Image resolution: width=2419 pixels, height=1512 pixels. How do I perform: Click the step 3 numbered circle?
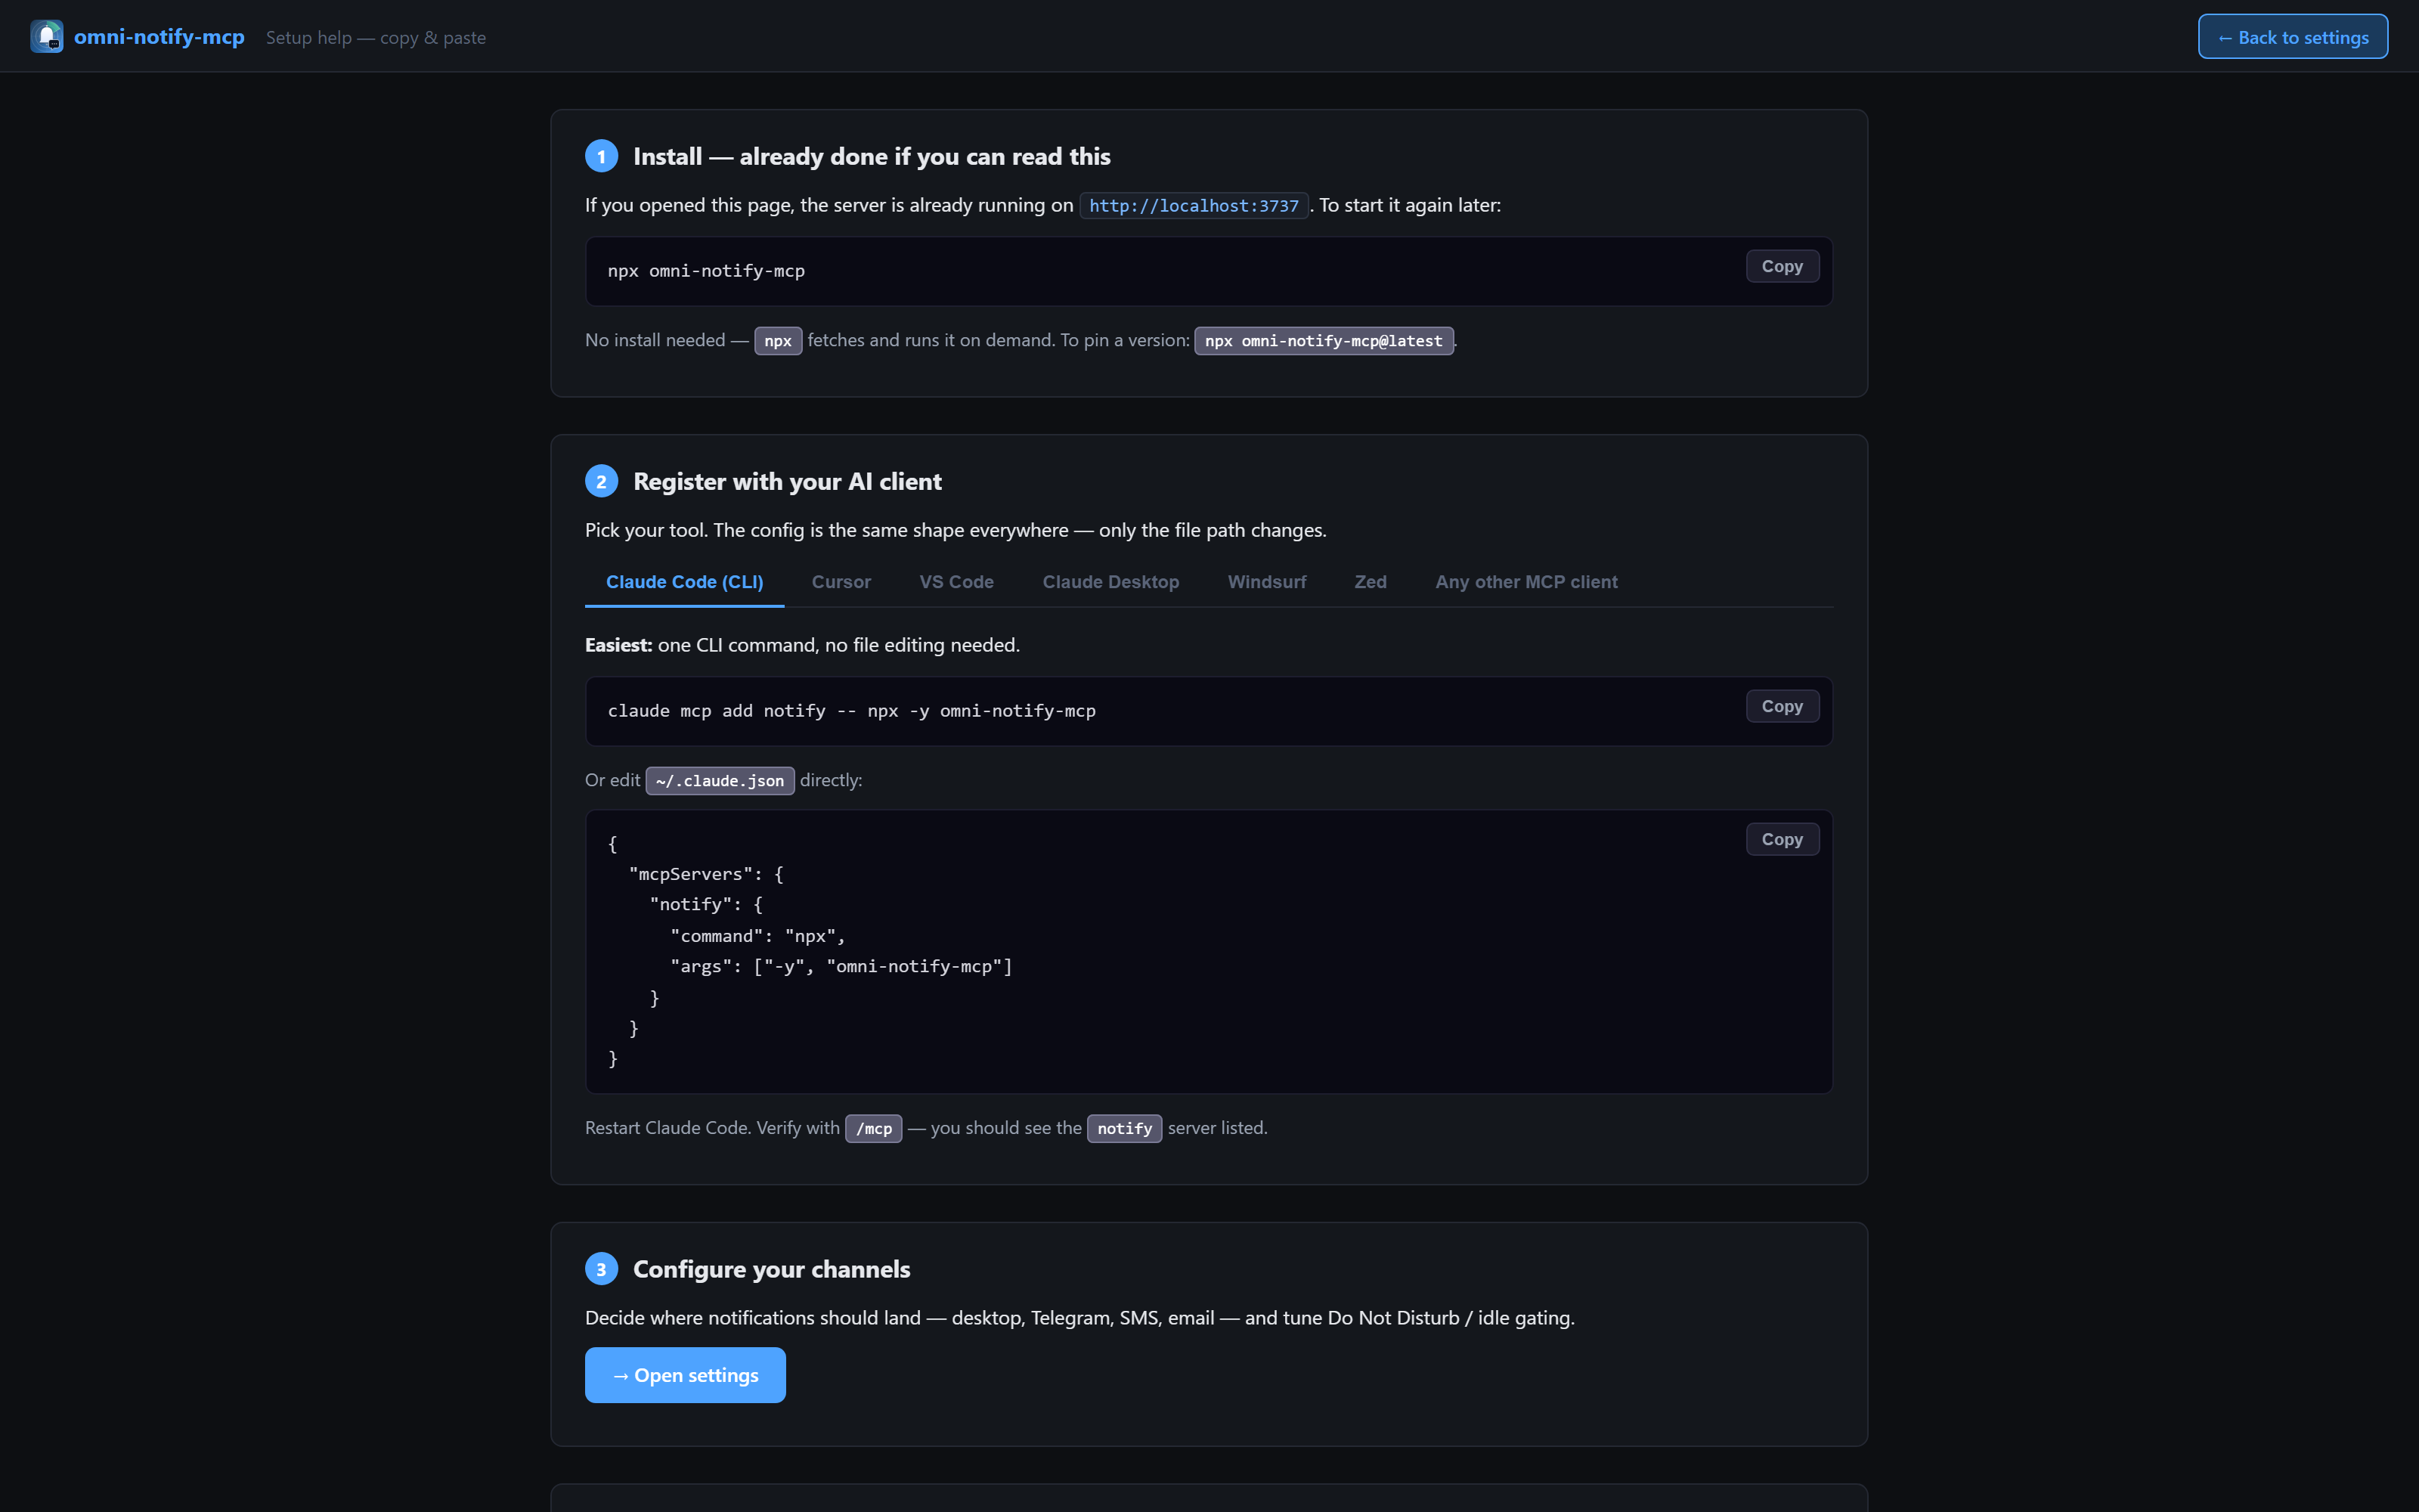coord(601,1268)
